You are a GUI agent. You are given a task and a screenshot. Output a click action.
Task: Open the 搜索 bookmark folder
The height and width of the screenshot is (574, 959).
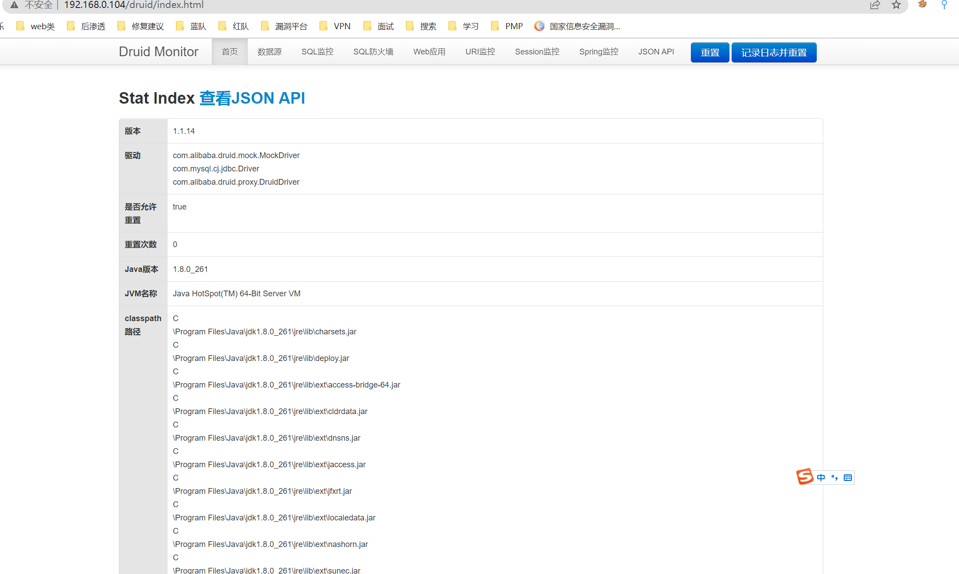(421, 26)
